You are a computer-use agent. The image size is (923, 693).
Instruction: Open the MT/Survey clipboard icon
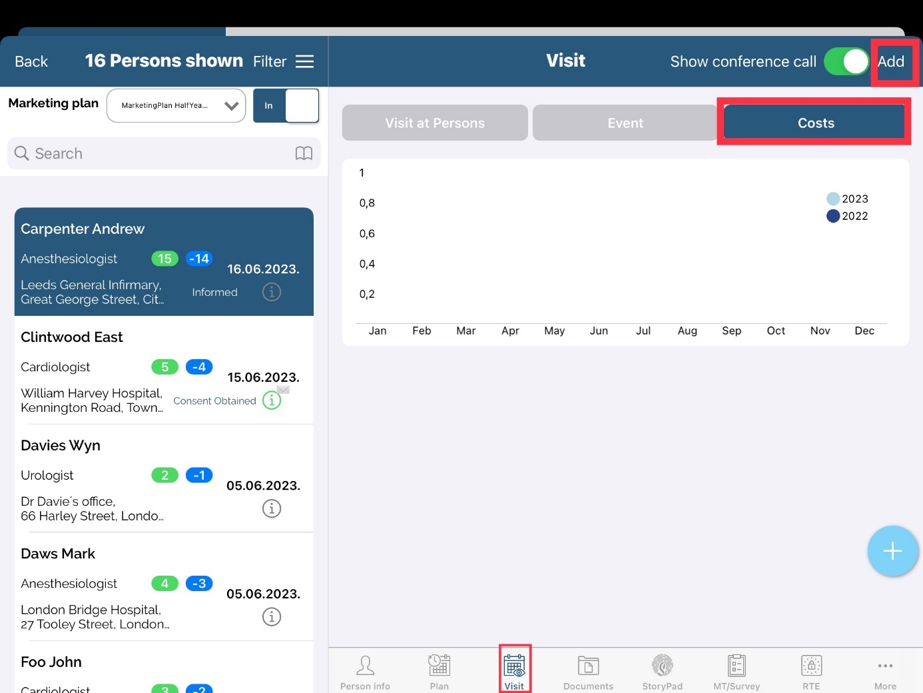737,666
